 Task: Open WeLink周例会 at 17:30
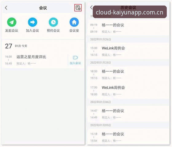point(128,91)
